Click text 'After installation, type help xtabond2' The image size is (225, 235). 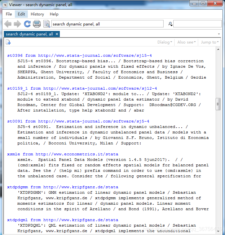(x=66, y=111)
